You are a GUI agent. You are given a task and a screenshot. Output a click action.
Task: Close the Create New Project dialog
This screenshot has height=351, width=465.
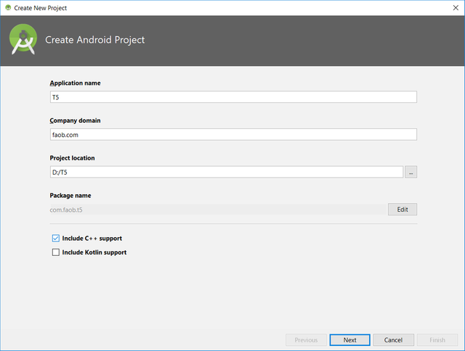456,8
